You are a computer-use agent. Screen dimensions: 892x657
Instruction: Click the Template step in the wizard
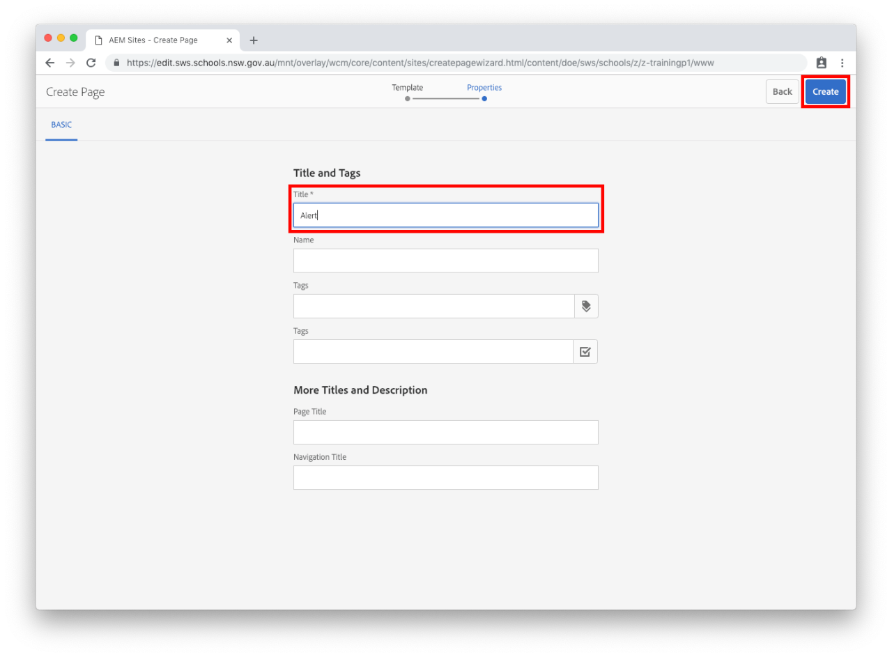tap(407, 91)
